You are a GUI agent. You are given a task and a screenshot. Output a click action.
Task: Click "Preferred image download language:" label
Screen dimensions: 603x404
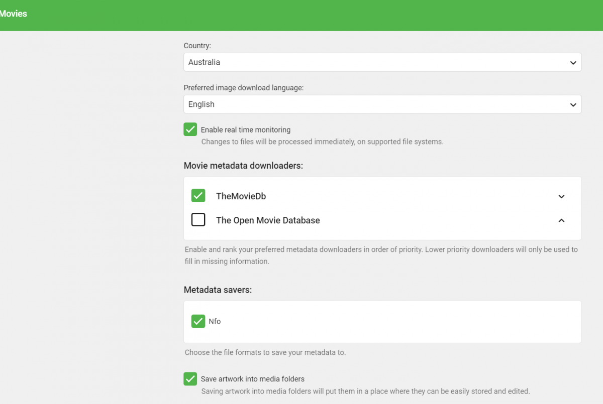pyautogui.click(x=244, y=88)
